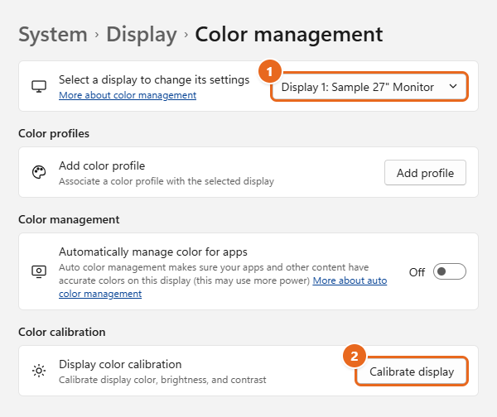The image size is (497, 417).
Task: Click the Color calibration section heading
Action: click(62, 332)
